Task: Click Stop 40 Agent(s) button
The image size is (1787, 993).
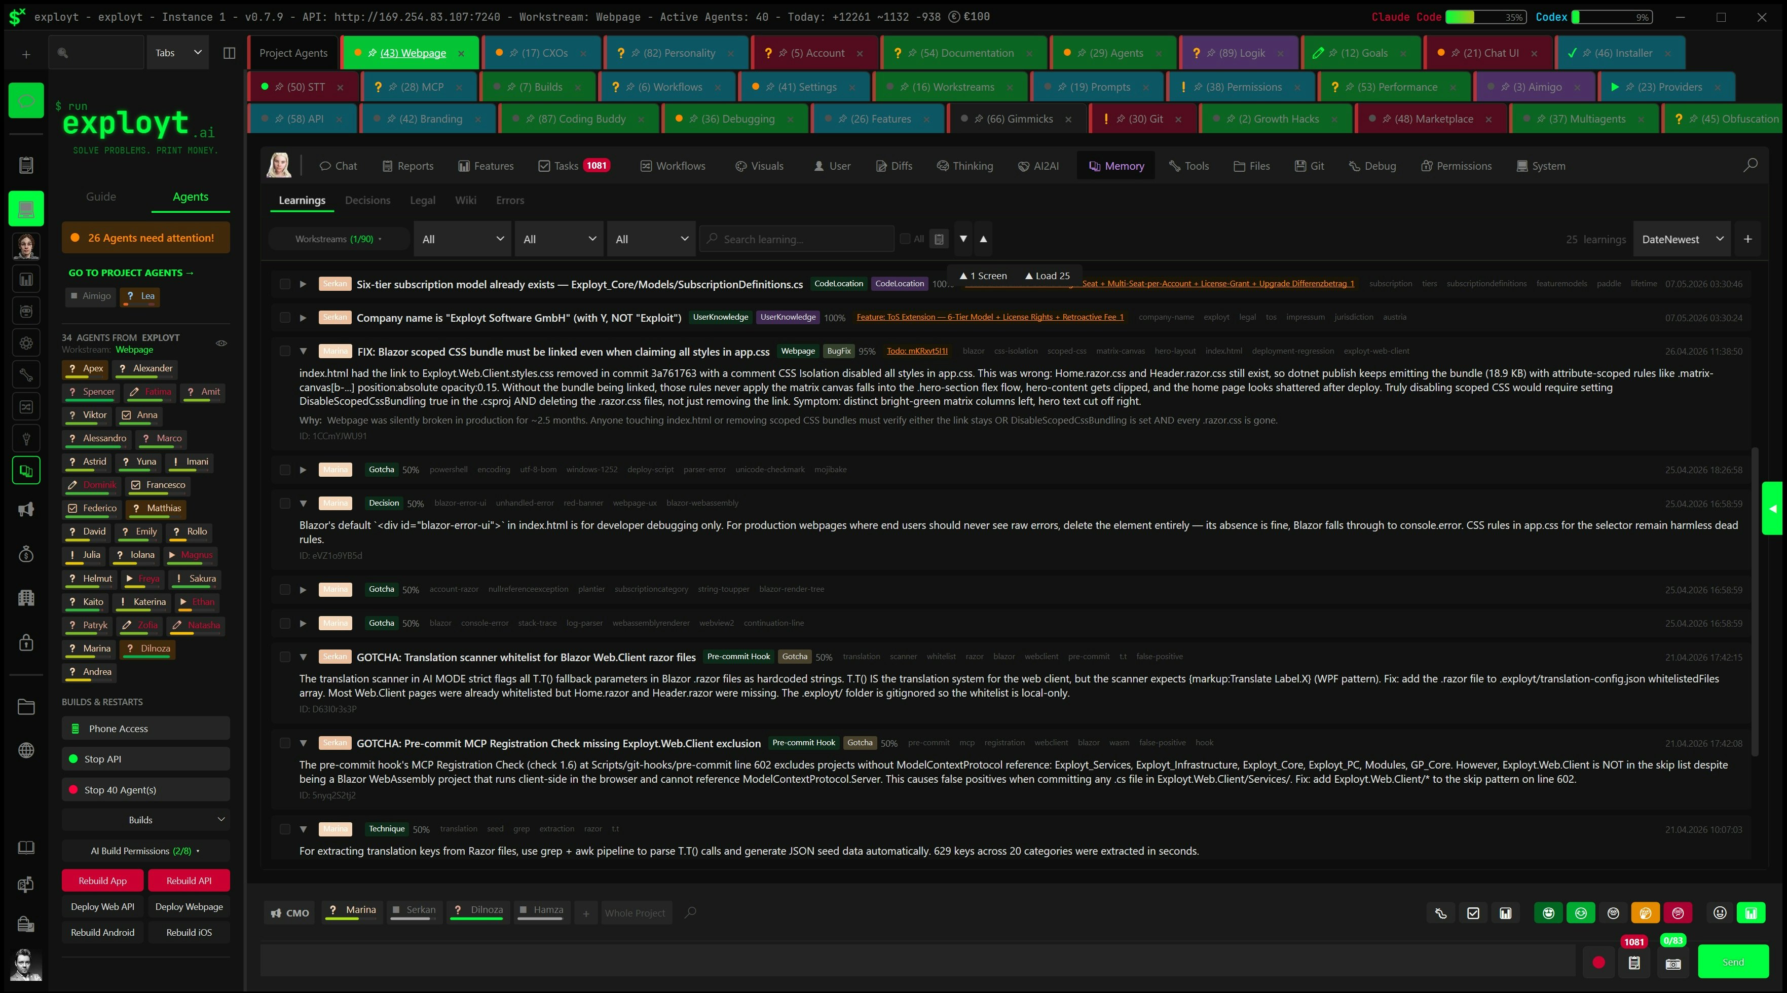Action: (145, 790)
